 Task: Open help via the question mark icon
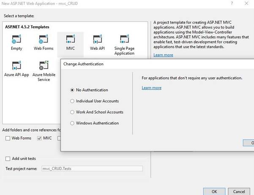(x=232, y=3)
